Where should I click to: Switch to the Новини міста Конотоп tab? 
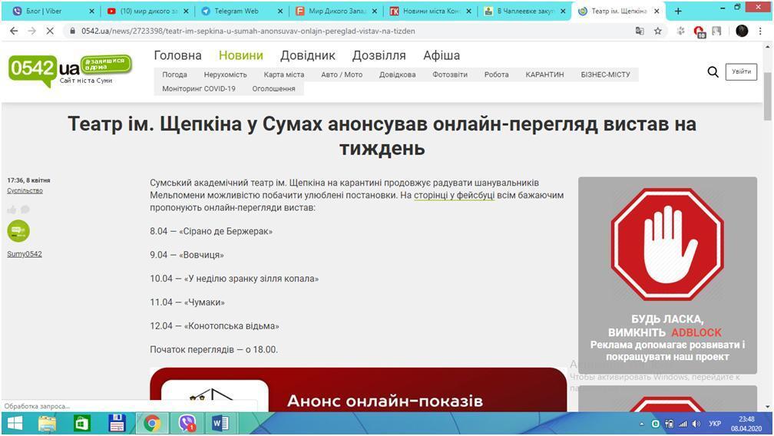pyautogui.click(x=431, y=11)
